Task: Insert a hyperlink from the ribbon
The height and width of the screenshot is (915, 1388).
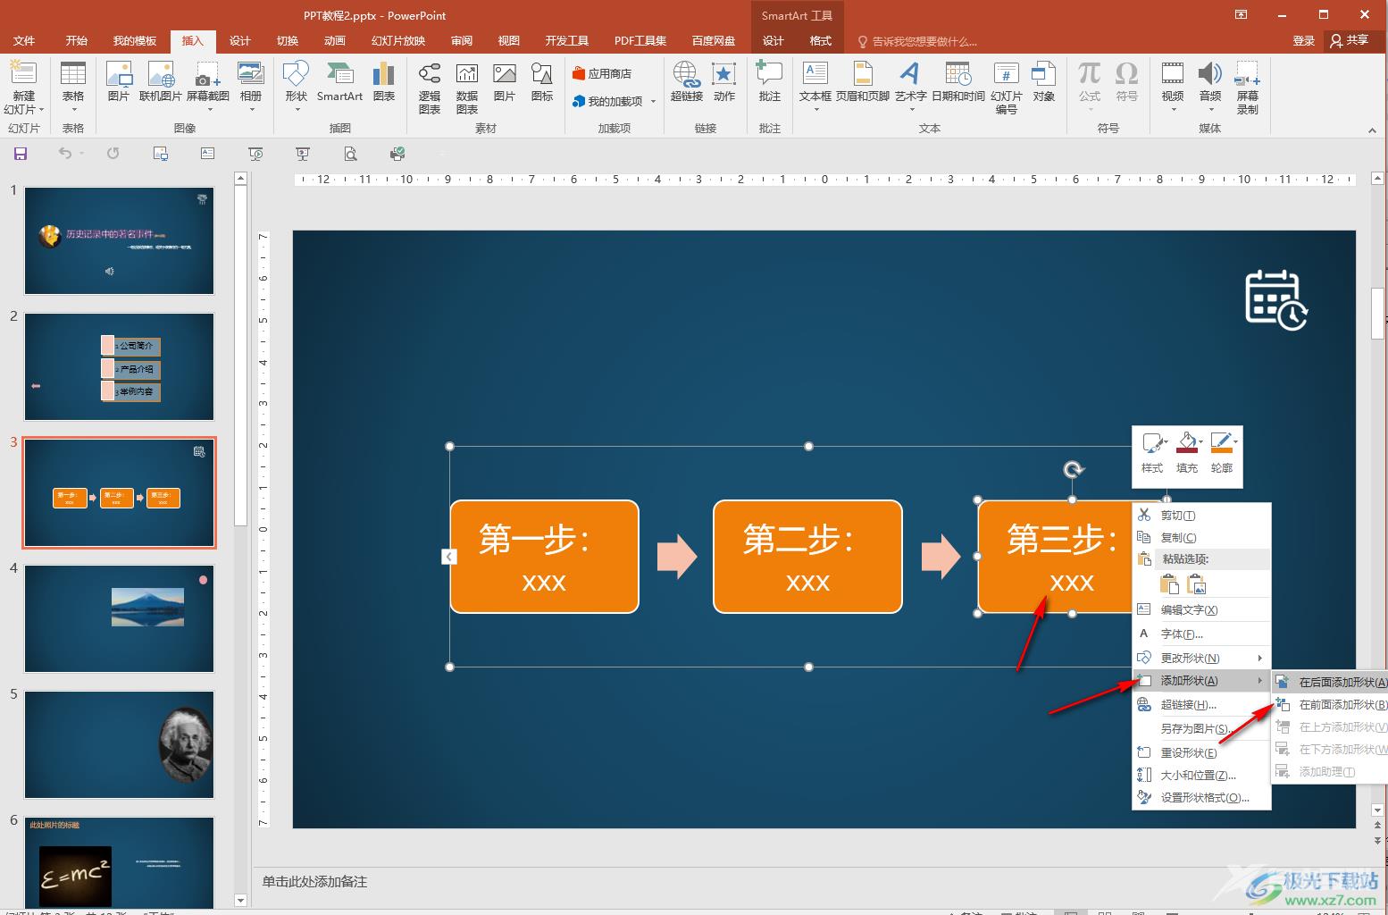Action: [x=687, y=82]
